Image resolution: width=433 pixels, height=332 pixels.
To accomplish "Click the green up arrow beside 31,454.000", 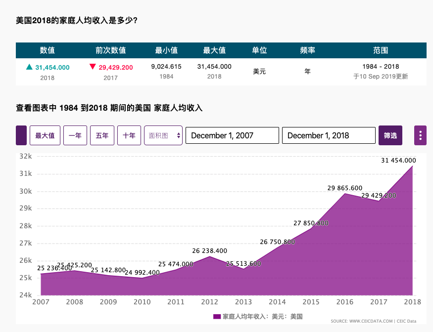I will click(x=29, y=66).
